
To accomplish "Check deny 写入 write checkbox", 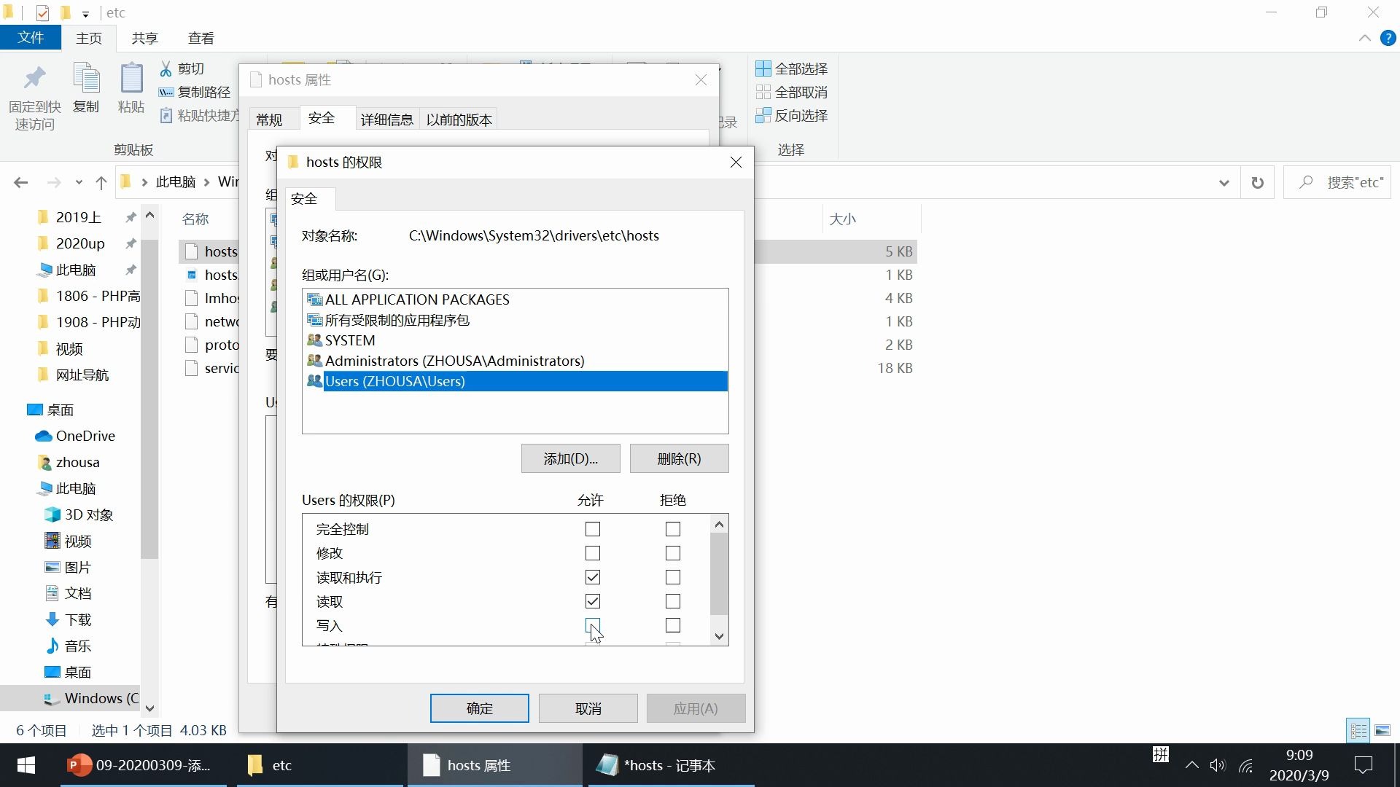I will [x=673, y=625].
